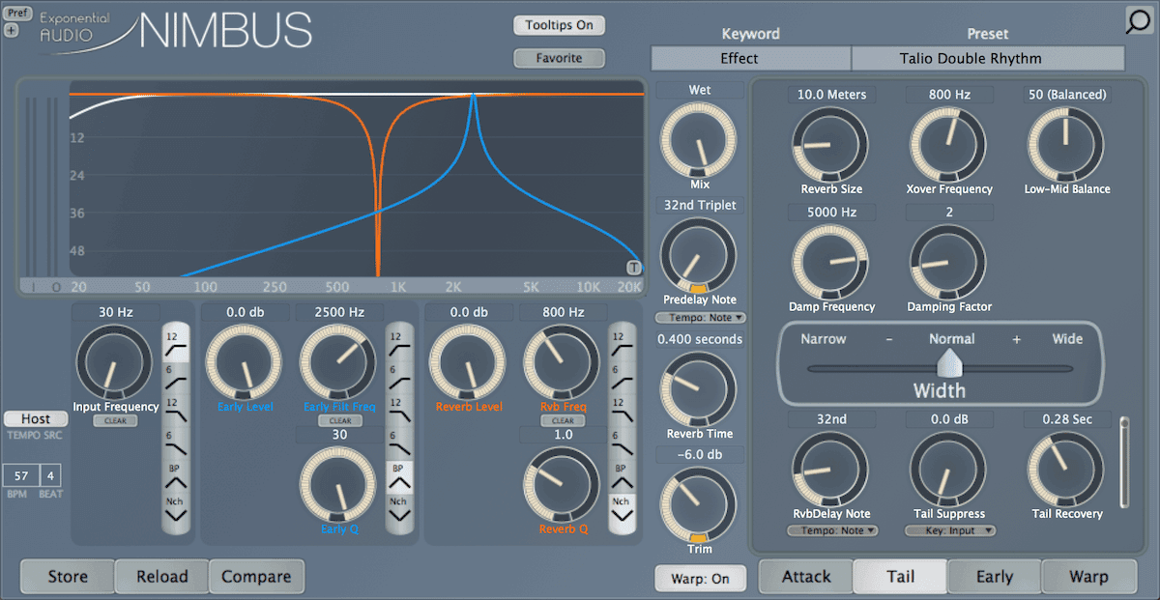1160x600 pixels.
Task: Click the Store button
Action: 68,577
